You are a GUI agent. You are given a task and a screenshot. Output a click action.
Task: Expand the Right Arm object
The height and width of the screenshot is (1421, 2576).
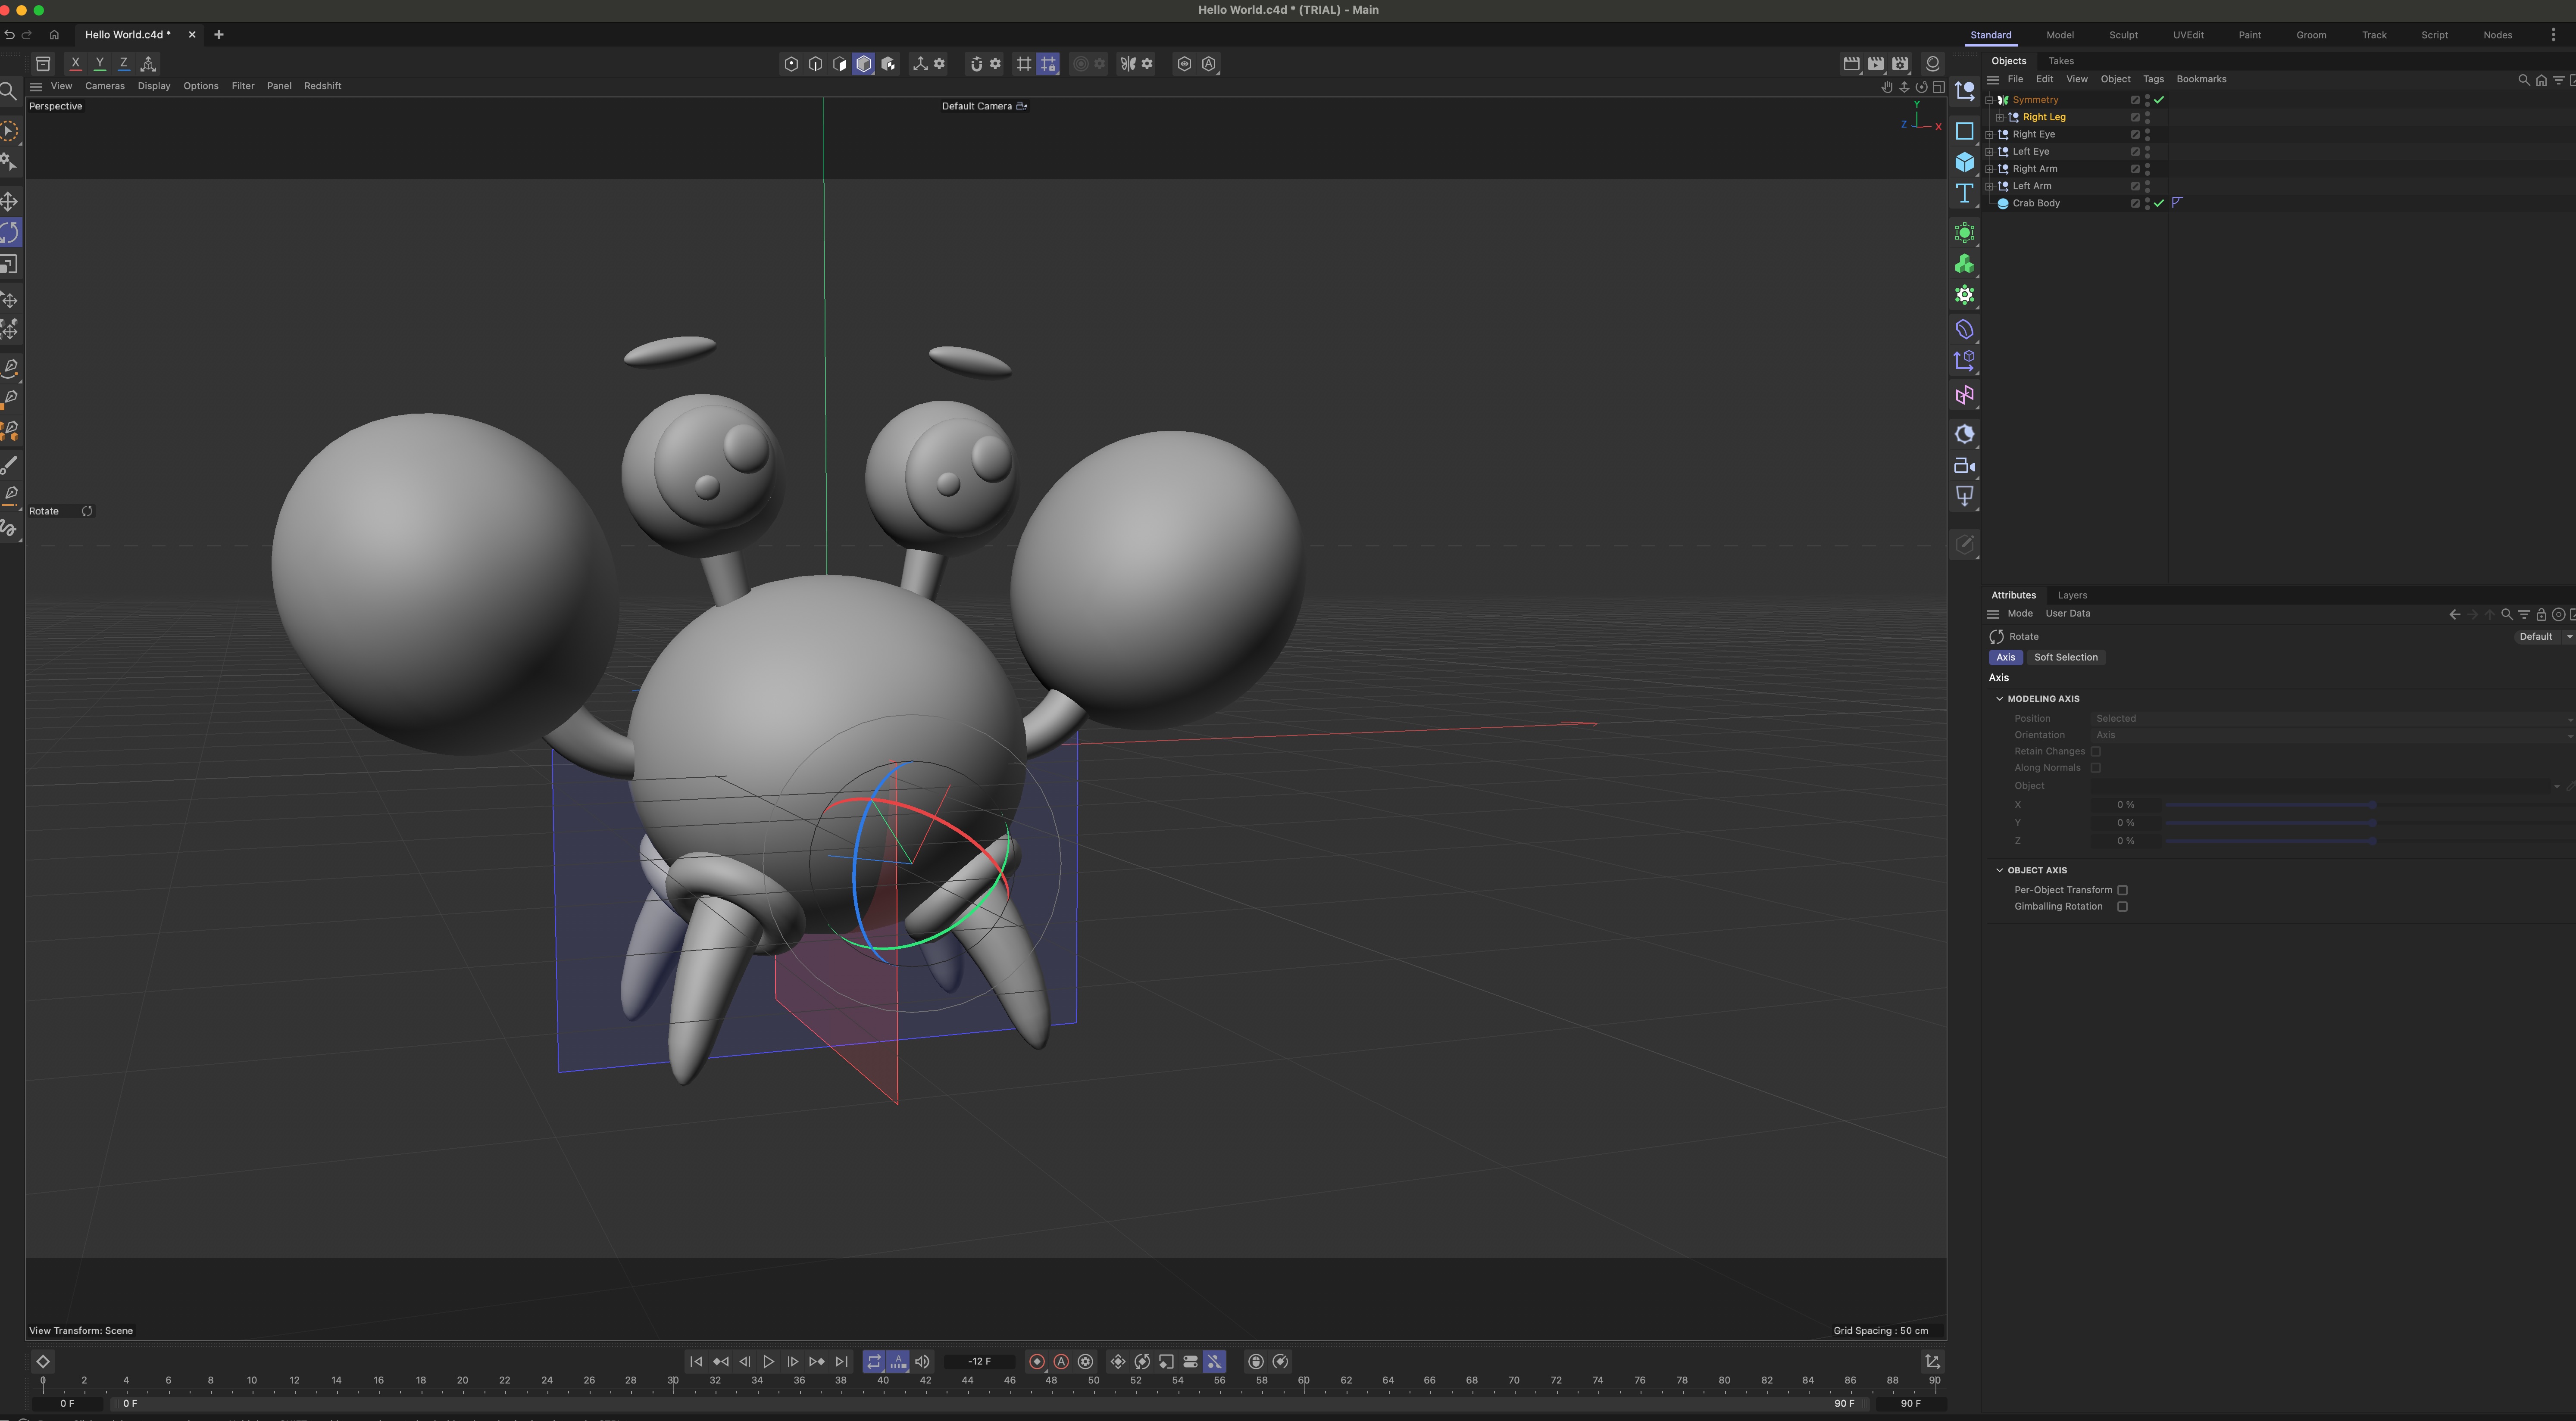pos(1989,169)
